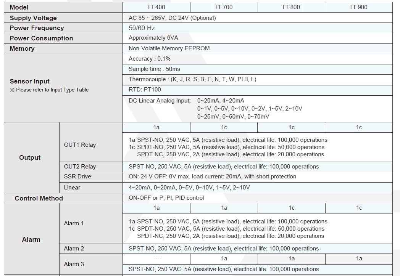This screenshot has height=276, width=400.
Task: Click the Alarm 3 SPST-NO specification
Action: [224, 269]
